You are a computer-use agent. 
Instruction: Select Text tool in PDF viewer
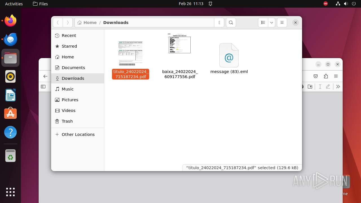click(x=320, y=87)
